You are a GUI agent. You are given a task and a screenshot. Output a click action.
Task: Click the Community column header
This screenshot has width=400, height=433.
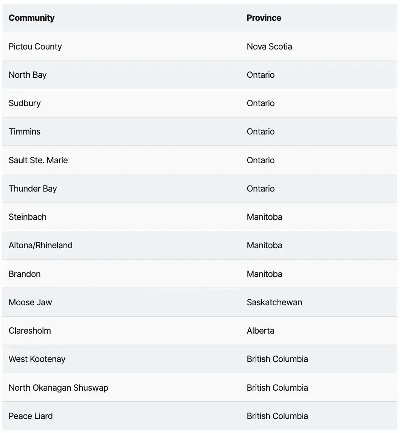click(32, 18)
